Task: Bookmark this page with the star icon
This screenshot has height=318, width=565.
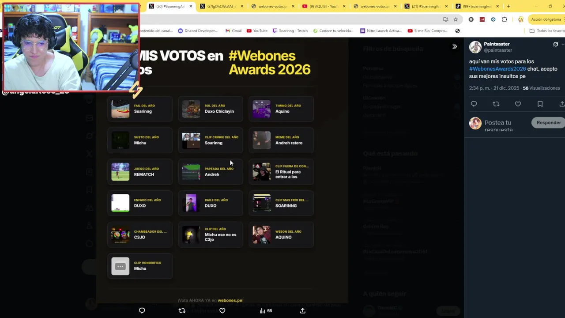Action: (x=456, y=19)
